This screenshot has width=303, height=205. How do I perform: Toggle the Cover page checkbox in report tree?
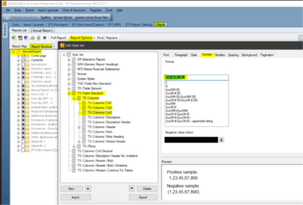[23, 56]
